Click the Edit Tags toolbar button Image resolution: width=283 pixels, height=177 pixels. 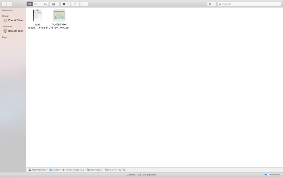pyautogui.click(x=84, y=4)
